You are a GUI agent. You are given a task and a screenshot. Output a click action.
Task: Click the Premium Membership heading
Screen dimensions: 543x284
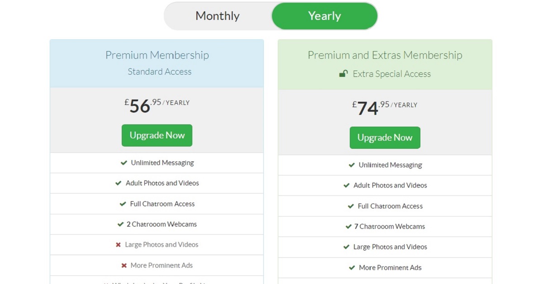pyautogui.click(x=157, y=55)
